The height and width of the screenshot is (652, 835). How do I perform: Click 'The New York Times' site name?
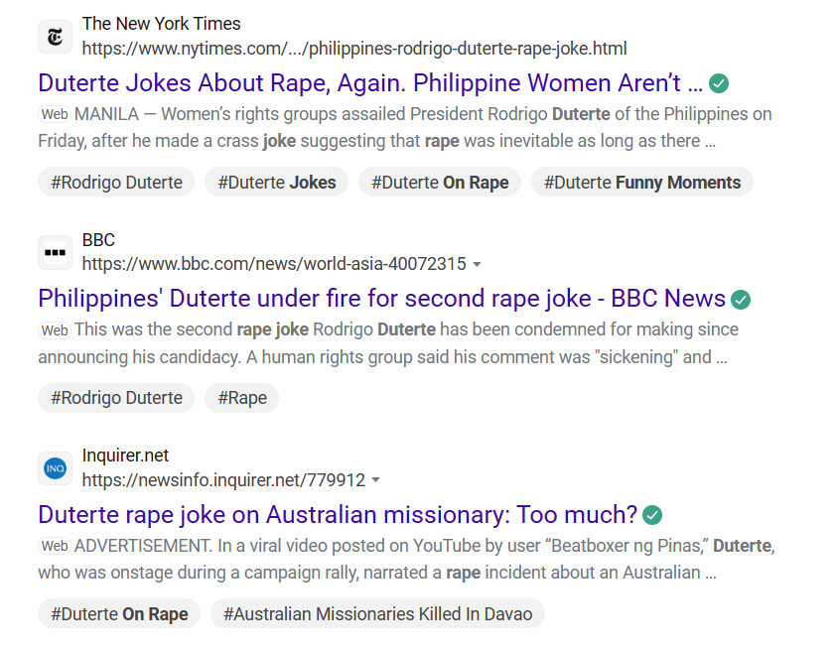click(x=162, y=24)
